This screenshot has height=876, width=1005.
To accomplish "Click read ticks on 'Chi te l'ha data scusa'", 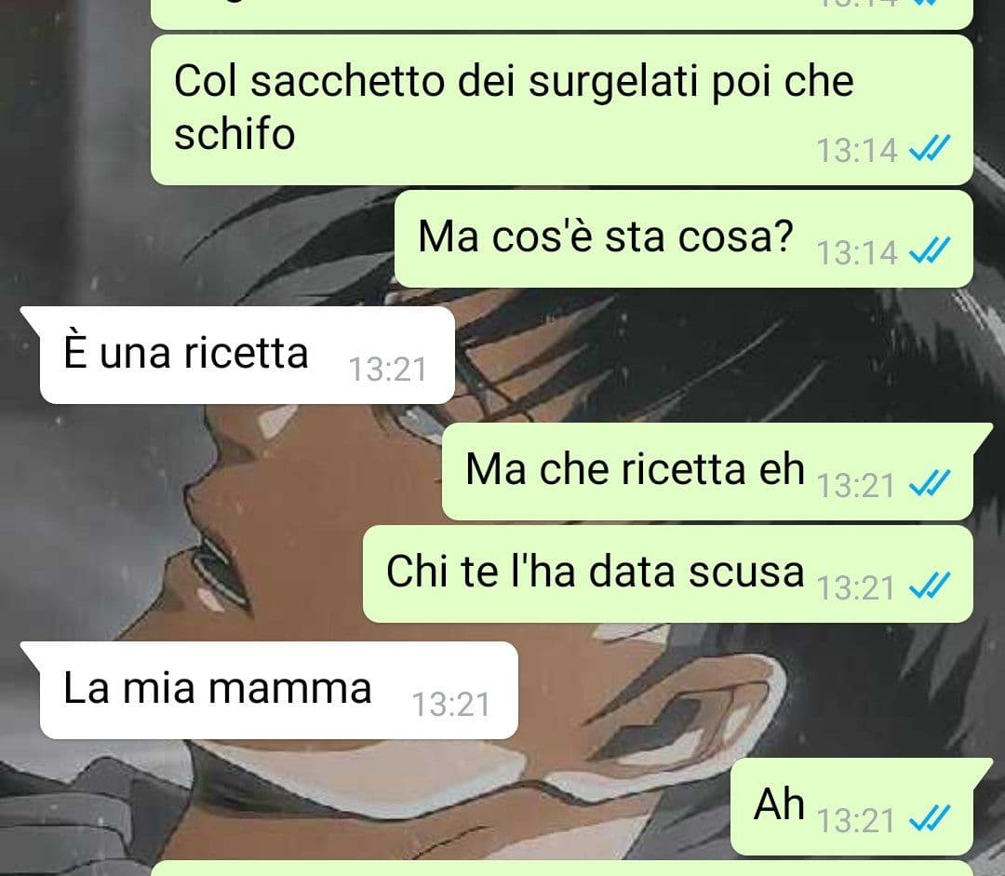I will click(x=930, y=586).
